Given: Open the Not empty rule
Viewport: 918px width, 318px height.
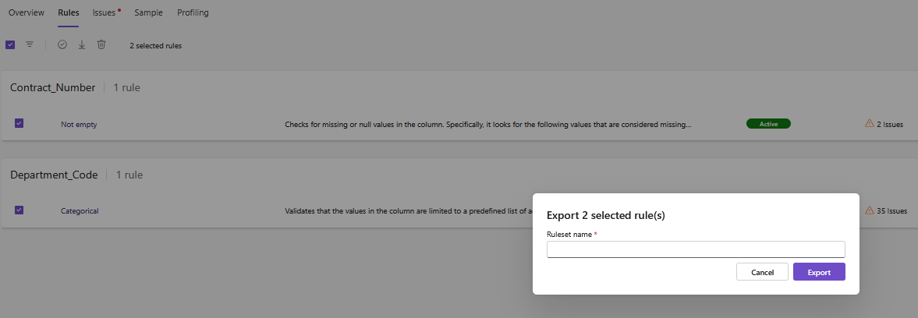Looking at the screenshot, I should click(x=79, y=124).
